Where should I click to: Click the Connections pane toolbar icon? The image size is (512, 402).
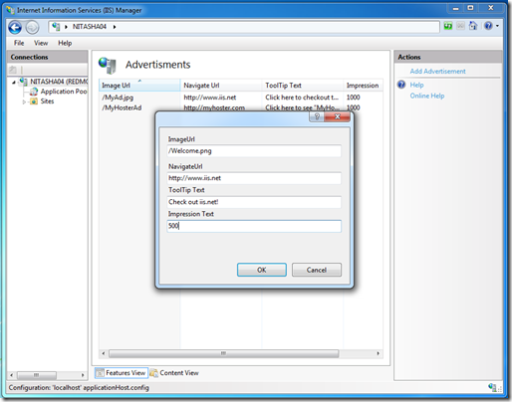coord(13,70)
